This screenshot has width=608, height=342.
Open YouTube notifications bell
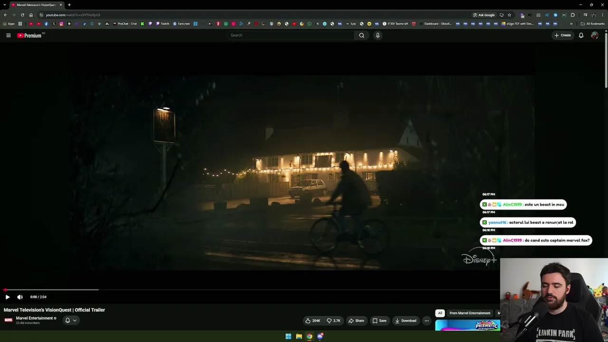[x=581, y=35]
